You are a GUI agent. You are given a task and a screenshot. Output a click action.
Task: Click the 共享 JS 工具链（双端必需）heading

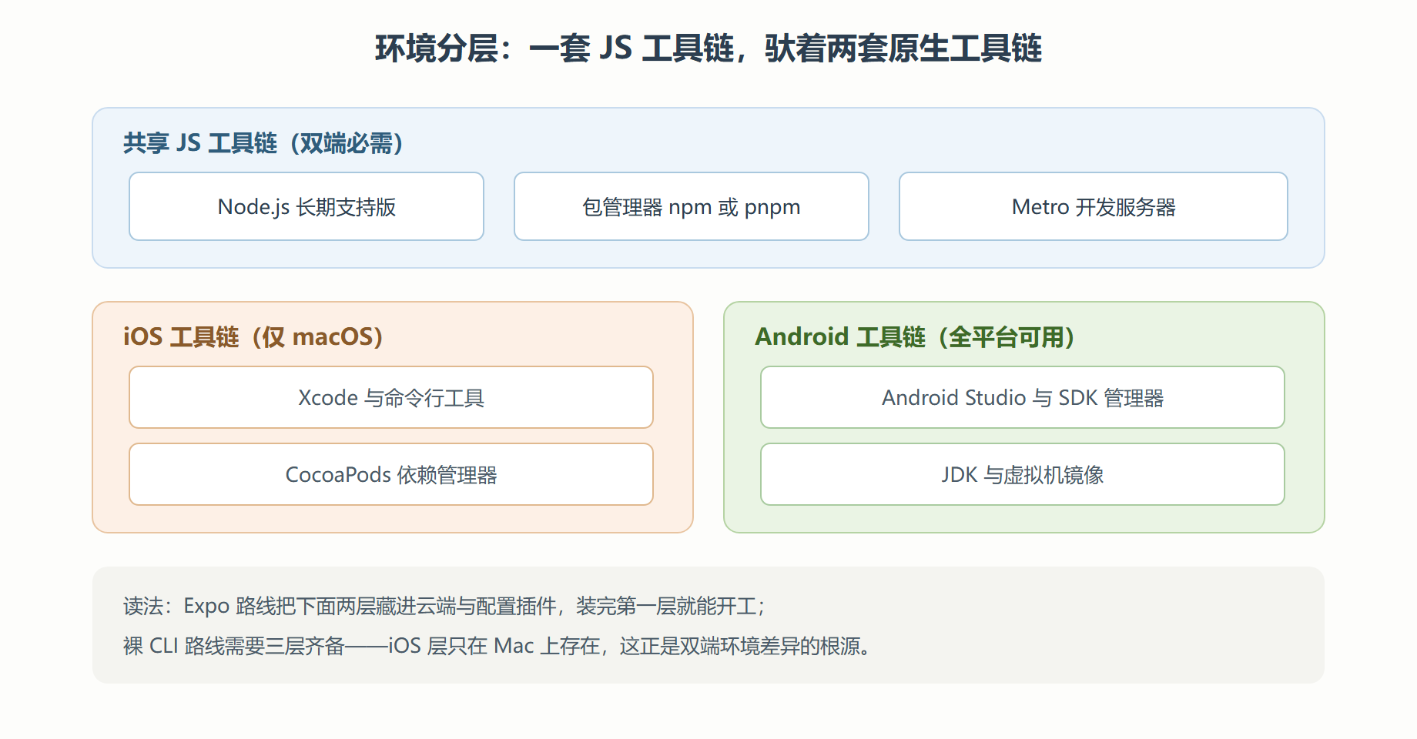tap(263, 143)
